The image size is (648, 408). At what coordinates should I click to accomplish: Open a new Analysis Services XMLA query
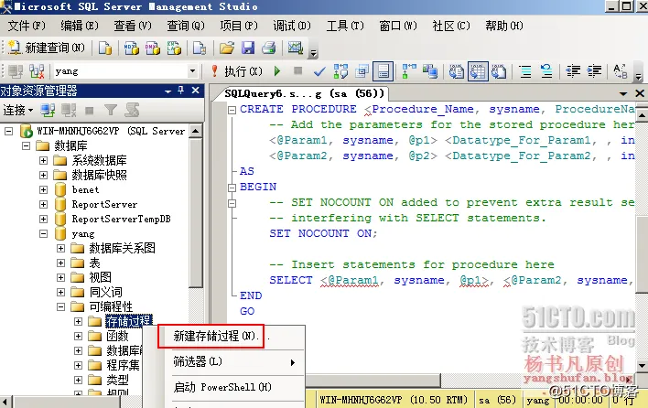[x=174, y=48]
